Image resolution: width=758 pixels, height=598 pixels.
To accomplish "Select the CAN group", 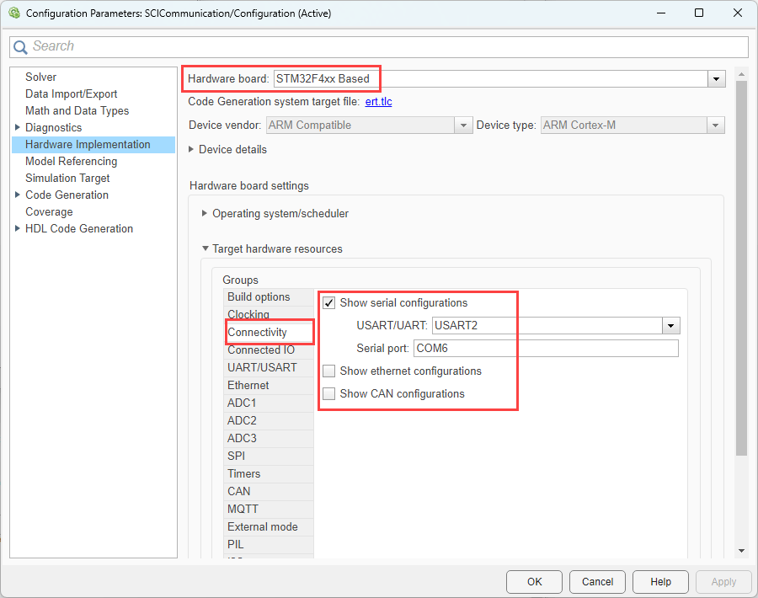I will pos(269,491).
